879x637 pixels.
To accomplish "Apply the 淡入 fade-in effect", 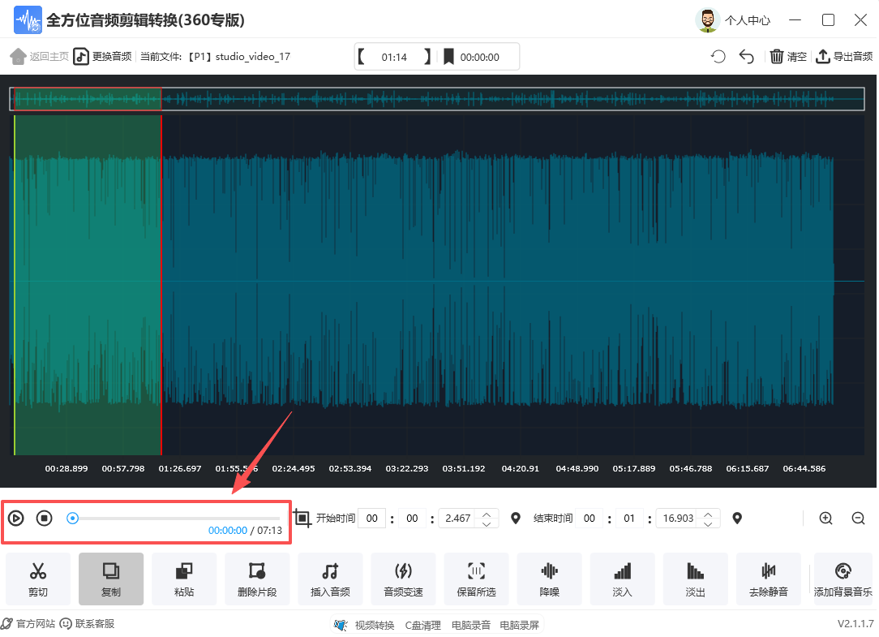I will pos(622,579).
